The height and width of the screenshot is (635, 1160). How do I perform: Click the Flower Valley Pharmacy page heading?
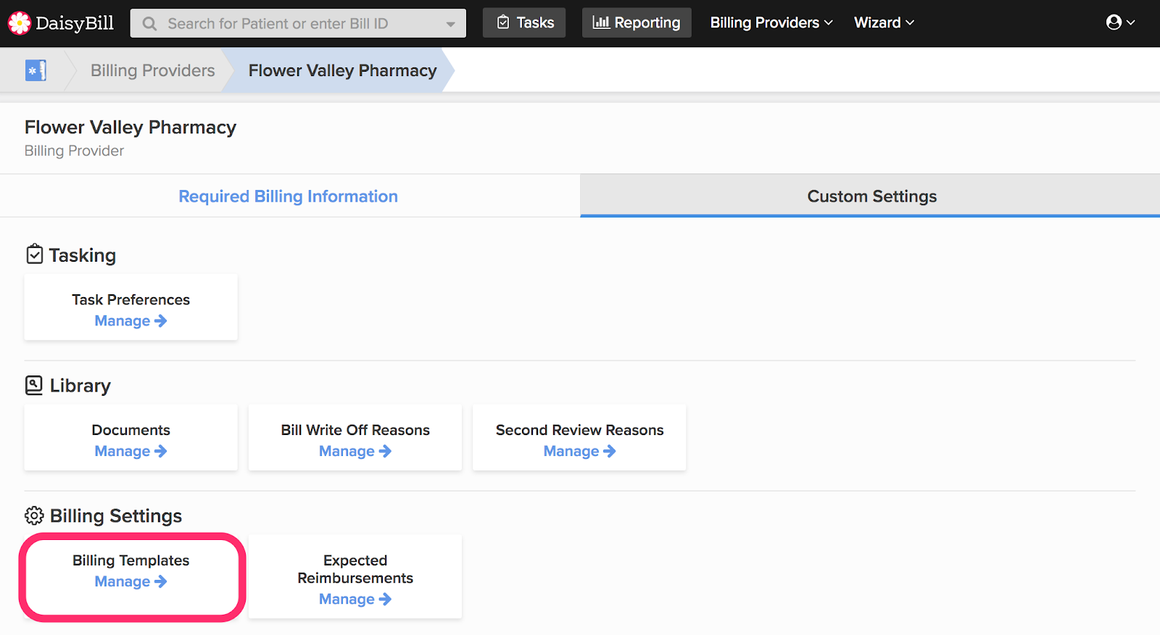click(130, 128)
